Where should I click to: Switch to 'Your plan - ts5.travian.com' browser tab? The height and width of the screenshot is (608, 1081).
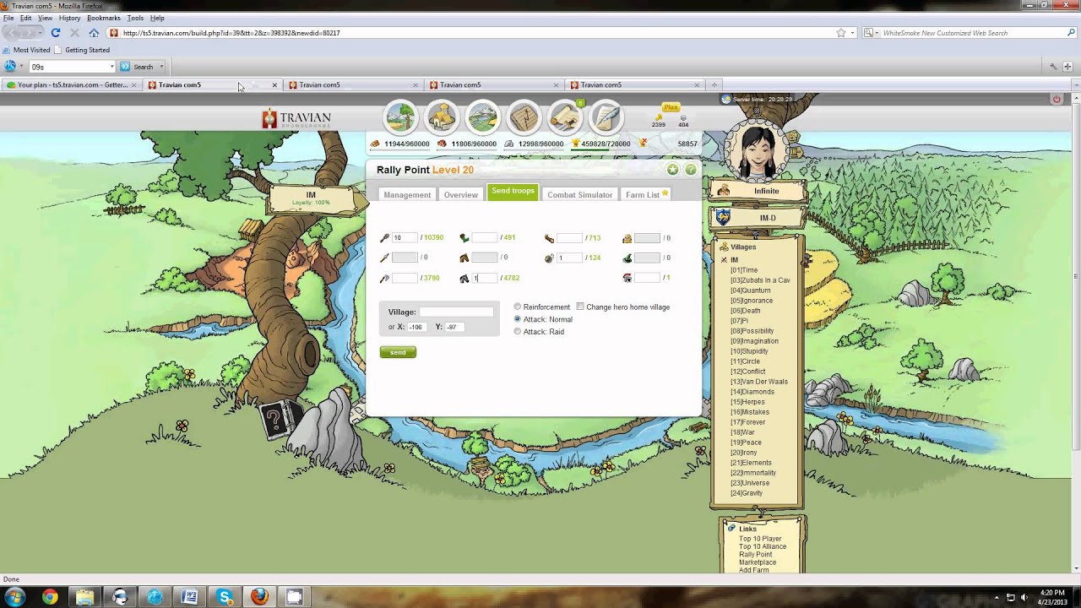(72, 85)
